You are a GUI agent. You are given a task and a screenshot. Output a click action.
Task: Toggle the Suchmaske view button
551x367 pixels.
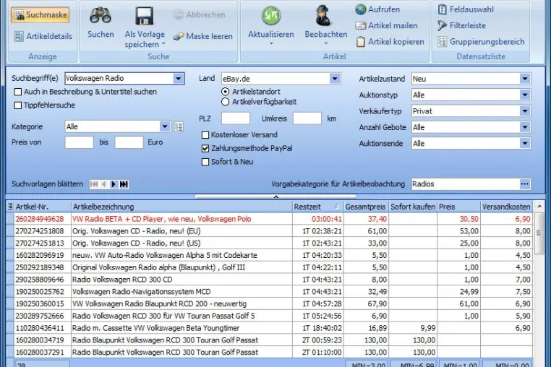(x=40, y=14)
